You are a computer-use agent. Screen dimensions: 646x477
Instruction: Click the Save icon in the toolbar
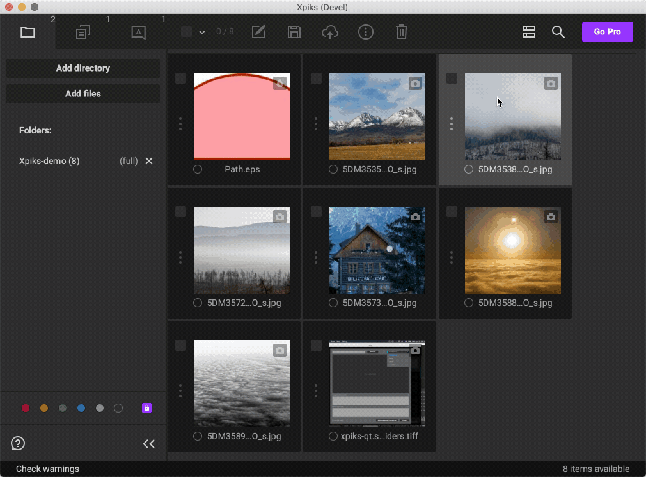pyautogui.click(x=294, y=32)
